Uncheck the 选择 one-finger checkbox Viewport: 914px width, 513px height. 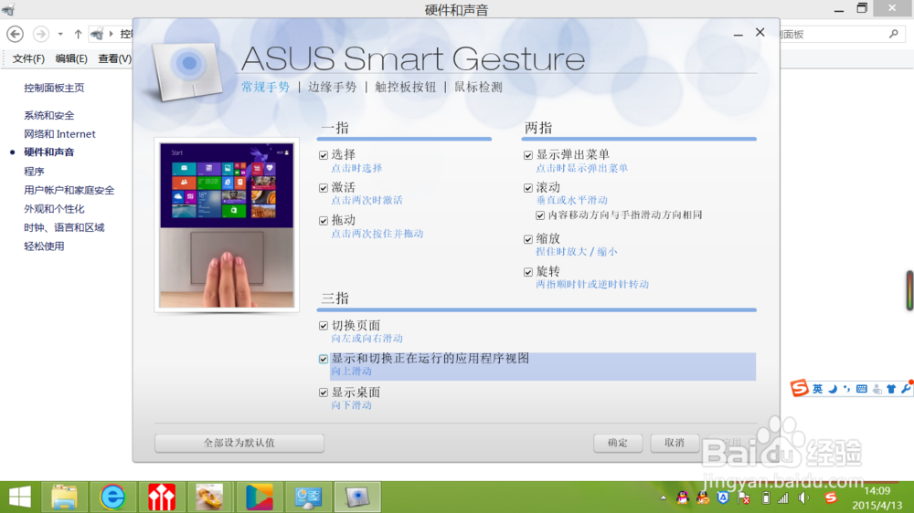pos(324,155)
